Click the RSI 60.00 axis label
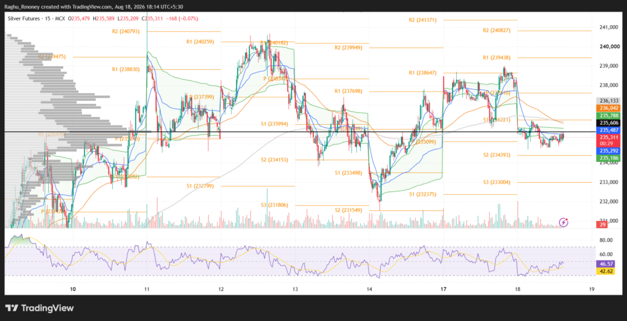The image size is (627, 321). (607, 254)
